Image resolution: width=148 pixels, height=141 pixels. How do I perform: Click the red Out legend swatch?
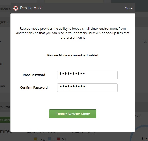59,139
